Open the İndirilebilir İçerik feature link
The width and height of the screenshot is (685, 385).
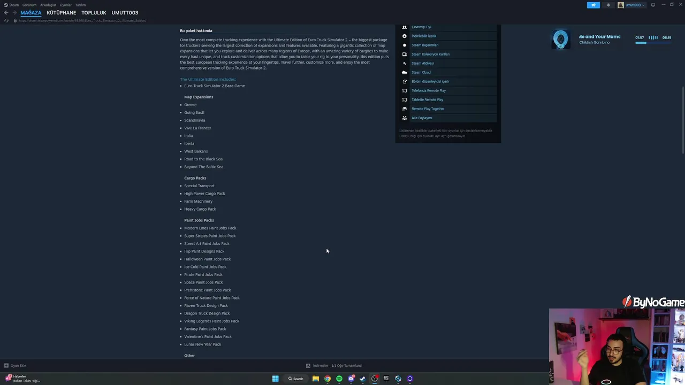click(x=424, y=36)
